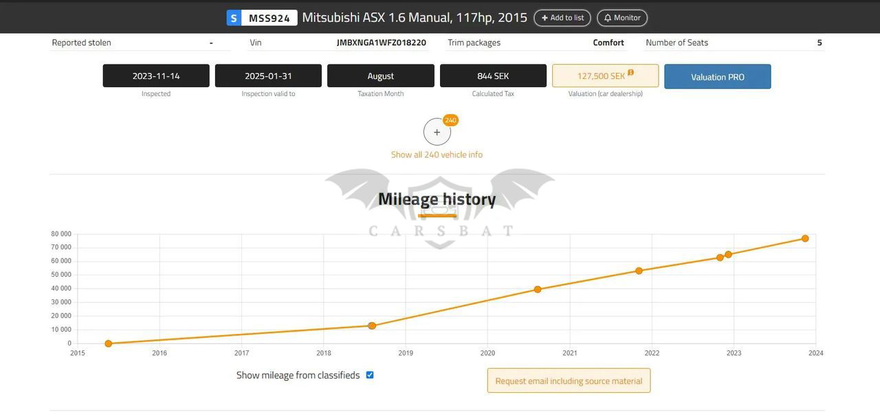The height and width of the screenshot is (419, 880).
Task: Click the 844 SEK calculated tax box
Action: pyautogui.click(x=493, y=76)
